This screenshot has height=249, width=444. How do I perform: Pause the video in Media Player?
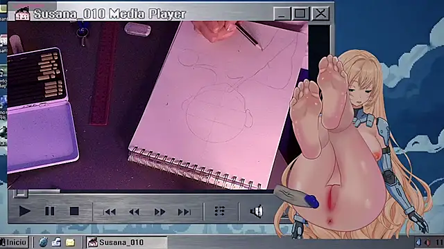[49, 211]
